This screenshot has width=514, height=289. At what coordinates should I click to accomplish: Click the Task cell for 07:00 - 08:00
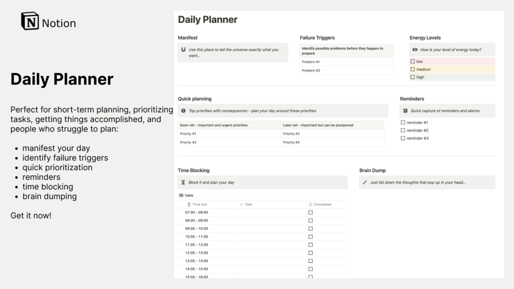(x=272, y=212)
